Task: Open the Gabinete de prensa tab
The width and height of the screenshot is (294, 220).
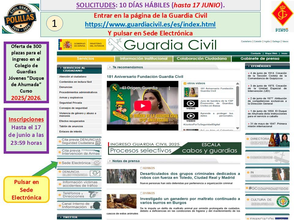Action: point(260,59)
